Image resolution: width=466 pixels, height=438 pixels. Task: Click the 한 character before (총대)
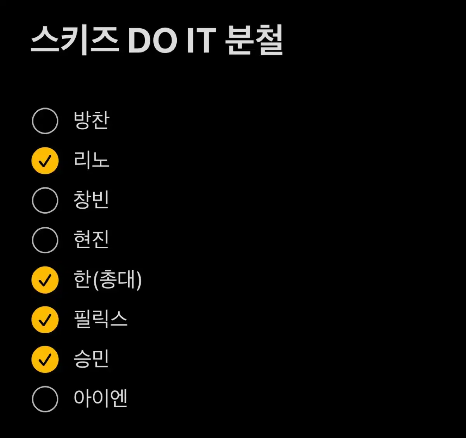[x=82, y=279]
